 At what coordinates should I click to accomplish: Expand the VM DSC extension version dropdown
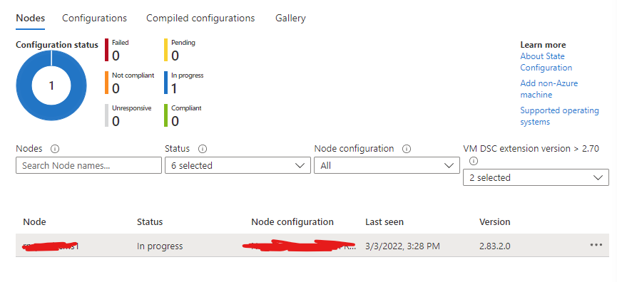point(536,177)
